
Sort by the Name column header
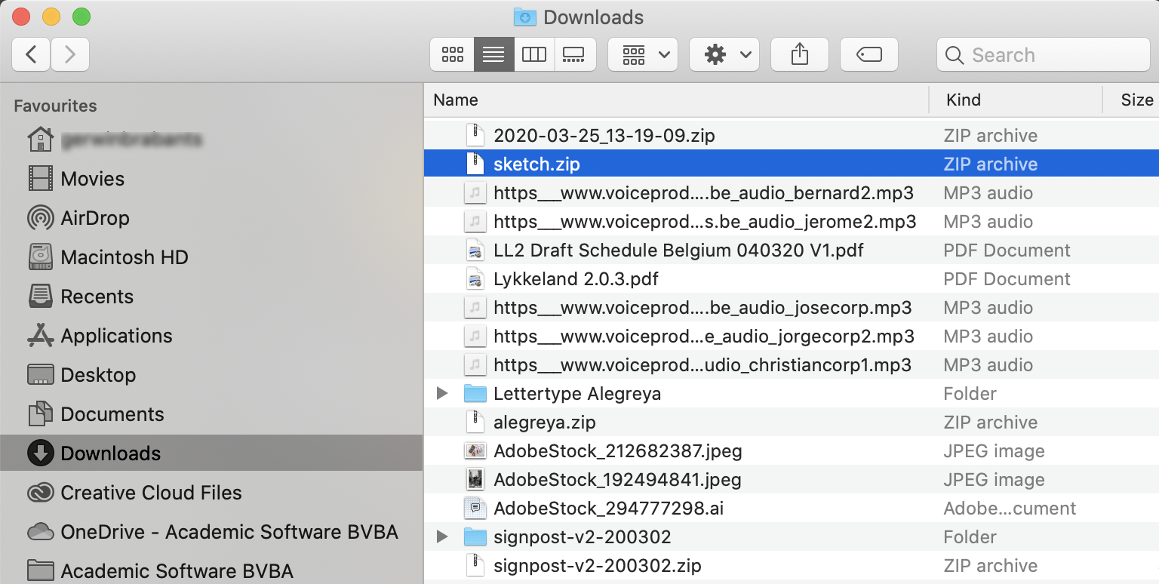point(456,100)
